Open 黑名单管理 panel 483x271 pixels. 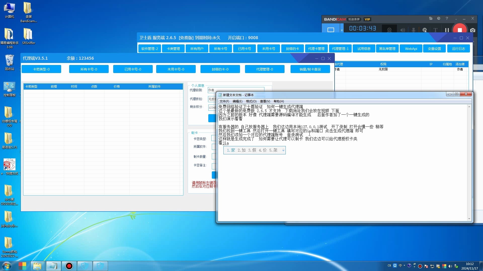[387, 49]
